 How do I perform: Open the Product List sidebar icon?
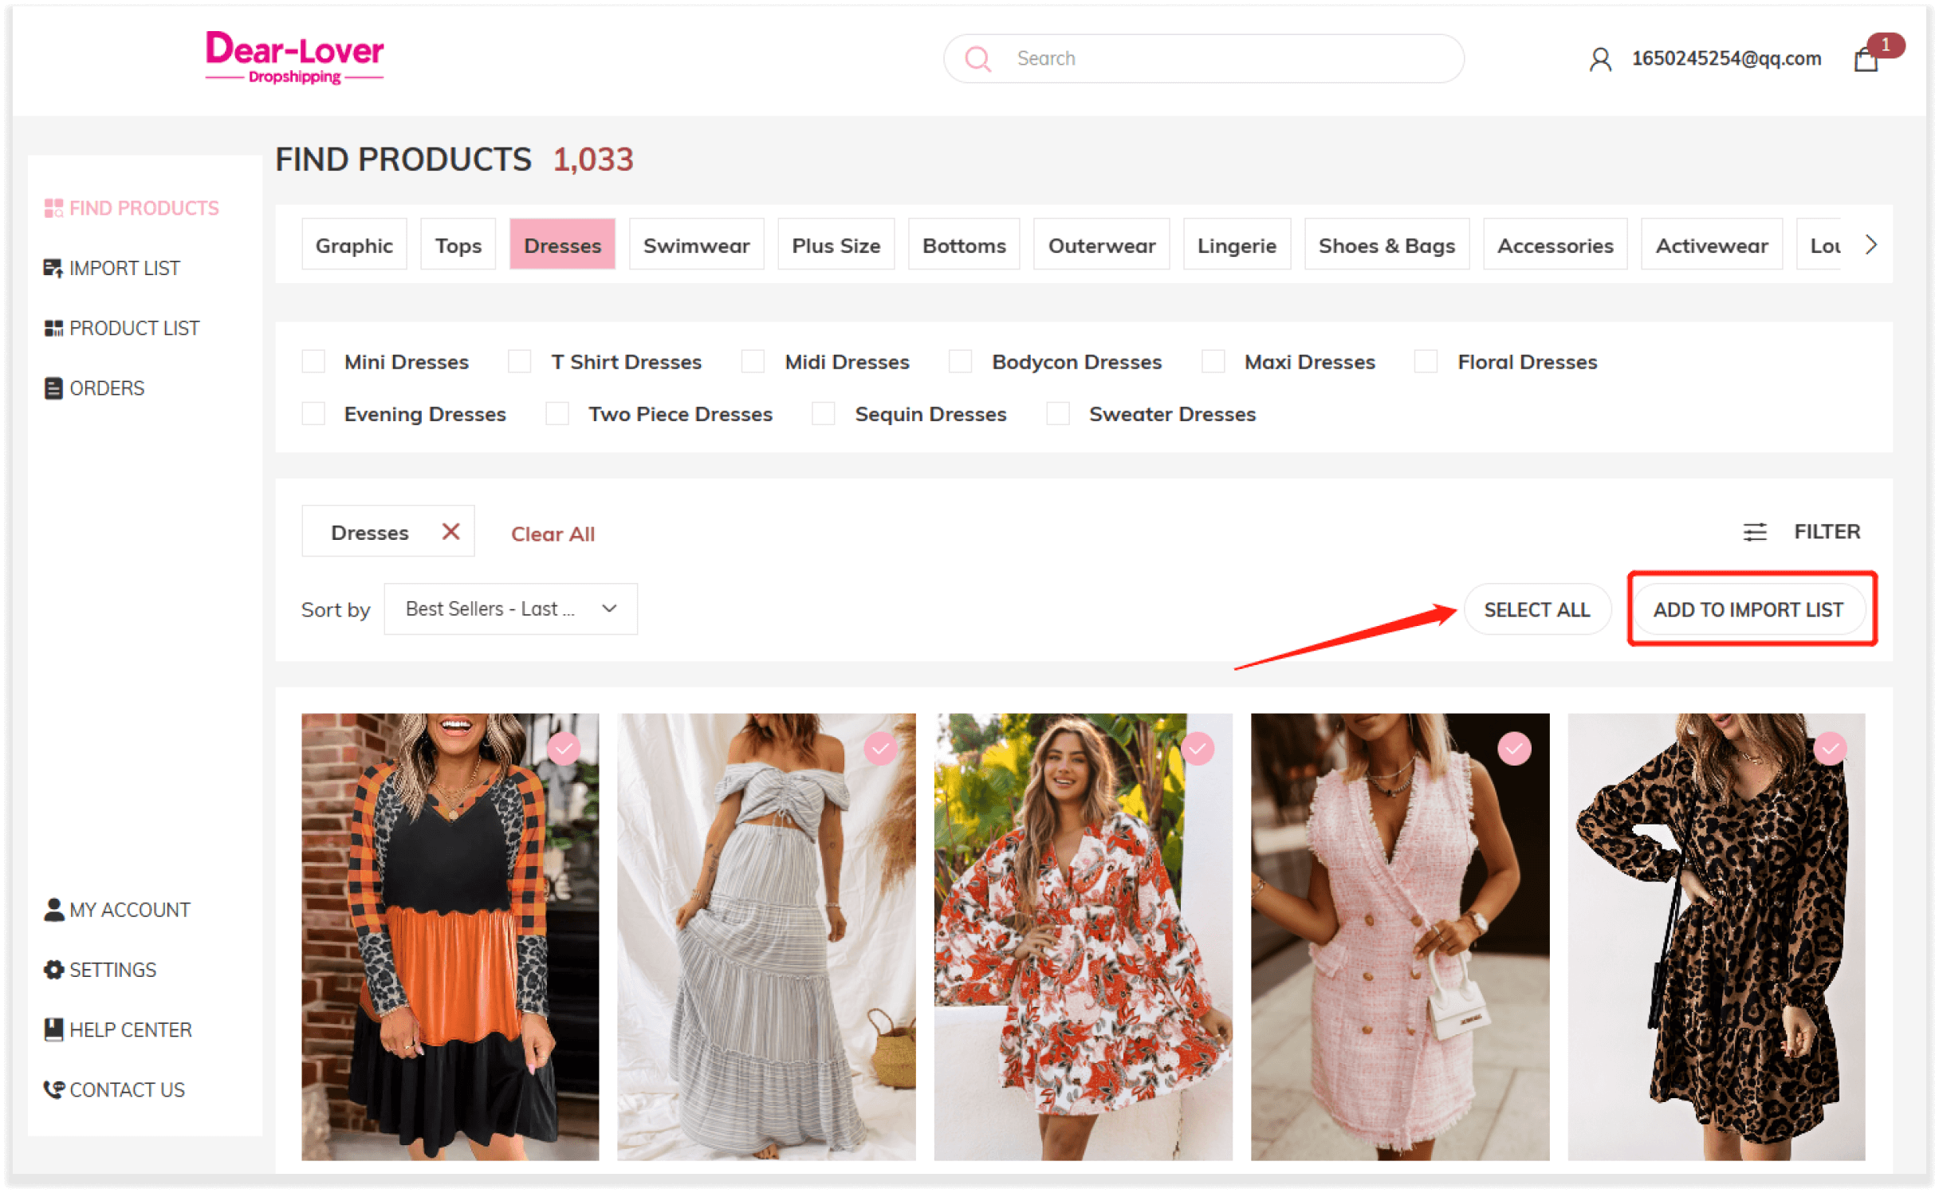point(53,327)
